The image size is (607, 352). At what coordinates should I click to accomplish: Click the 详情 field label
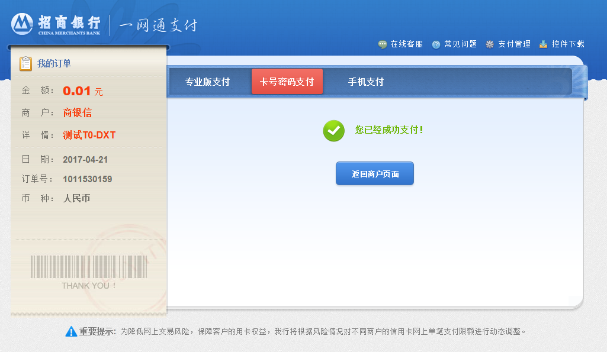pos(37,135)
